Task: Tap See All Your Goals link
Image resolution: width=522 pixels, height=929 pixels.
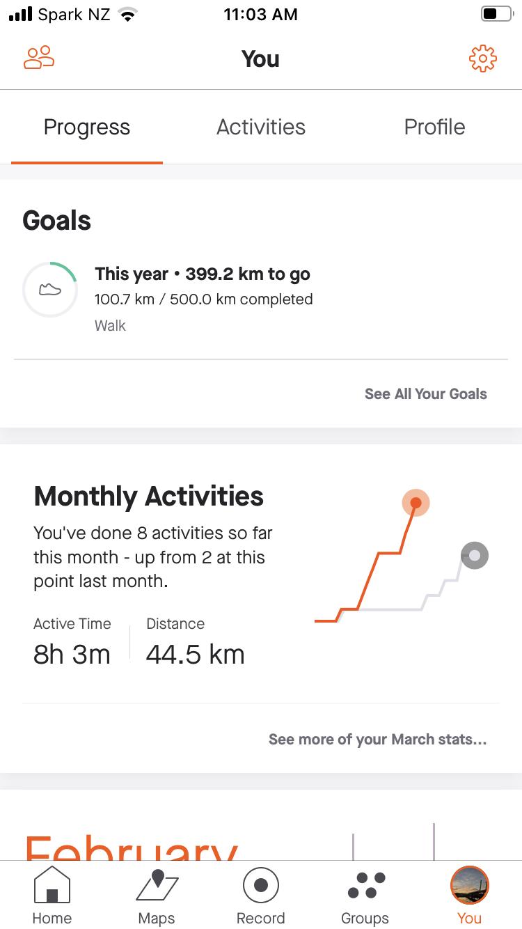Action: pyautogui.click(x=425, y=393)
